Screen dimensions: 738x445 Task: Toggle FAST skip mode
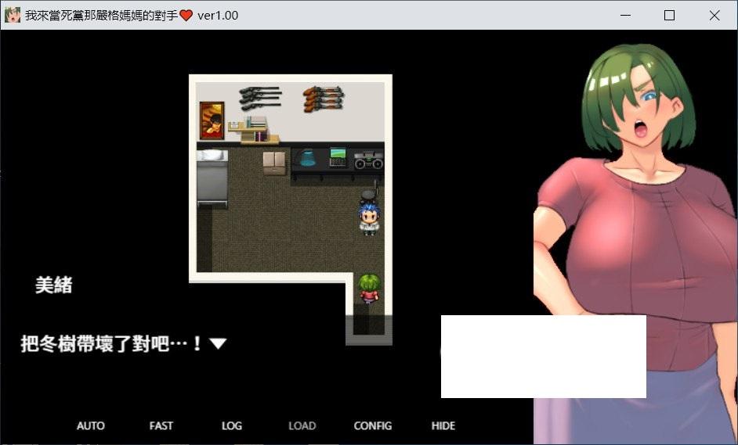161,425
